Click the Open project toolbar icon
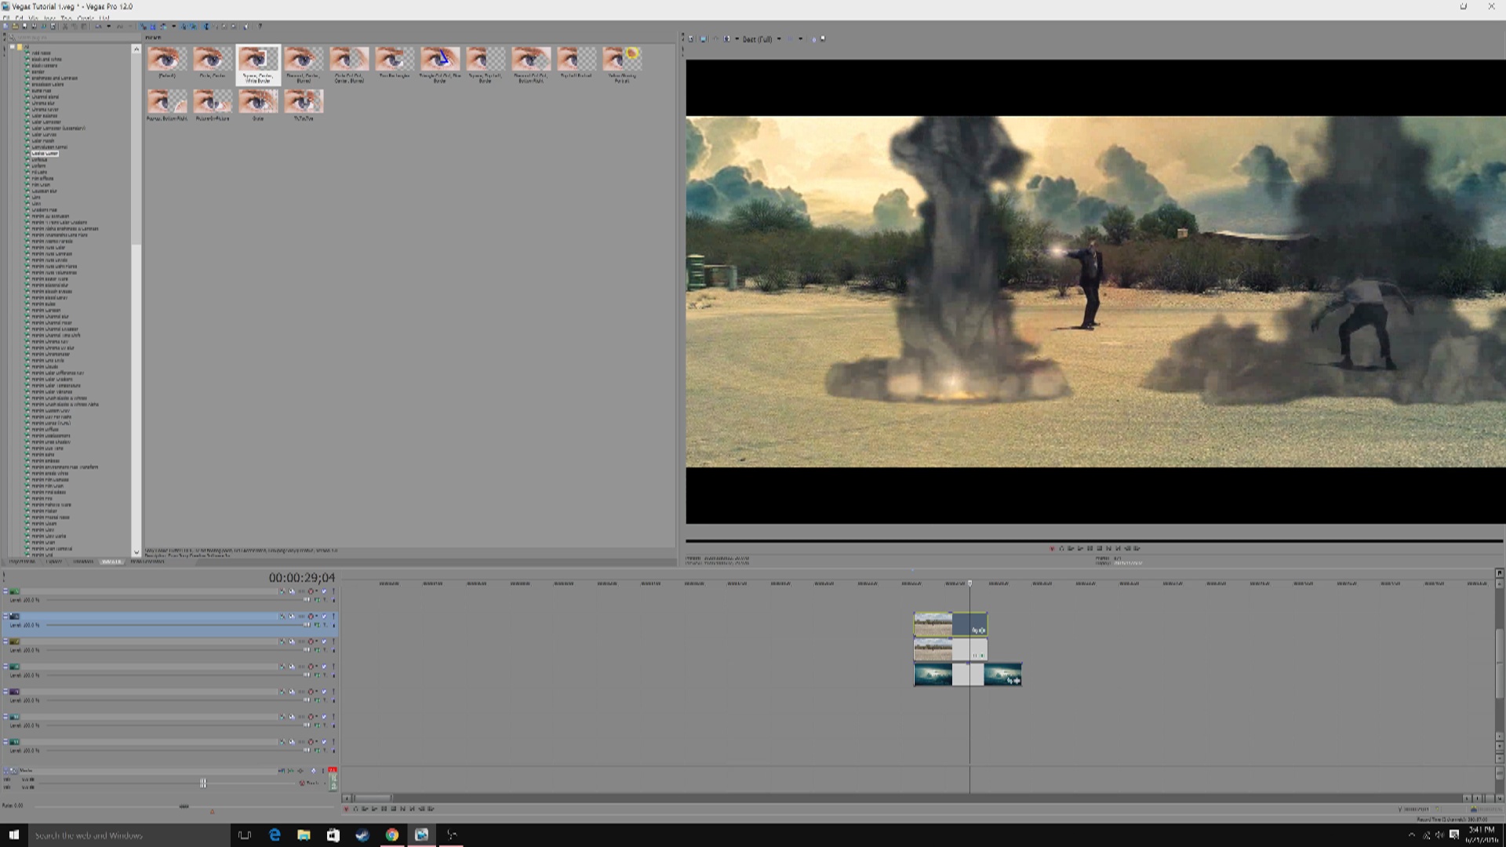The width and height of the screenshot is (1506, 847). (15, 26)
